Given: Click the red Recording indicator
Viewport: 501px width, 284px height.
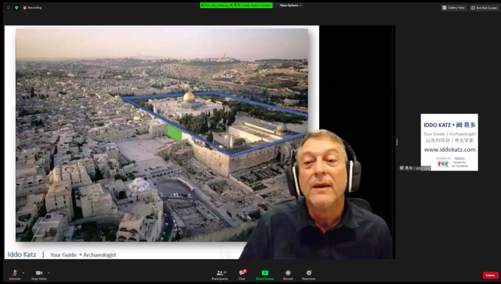Looking at the screenshot, I should click(32, 8).
